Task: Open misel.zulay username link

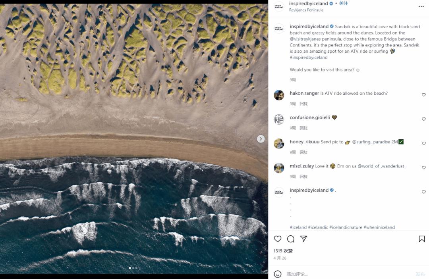Action: click(x=302, y=166)
